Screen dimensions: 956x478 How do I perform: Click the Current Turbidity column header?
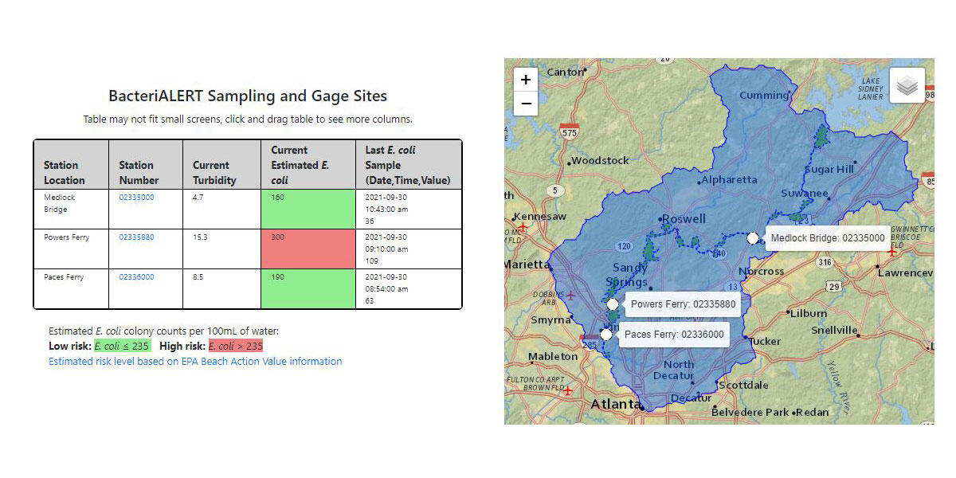click(x=221, y=165)
